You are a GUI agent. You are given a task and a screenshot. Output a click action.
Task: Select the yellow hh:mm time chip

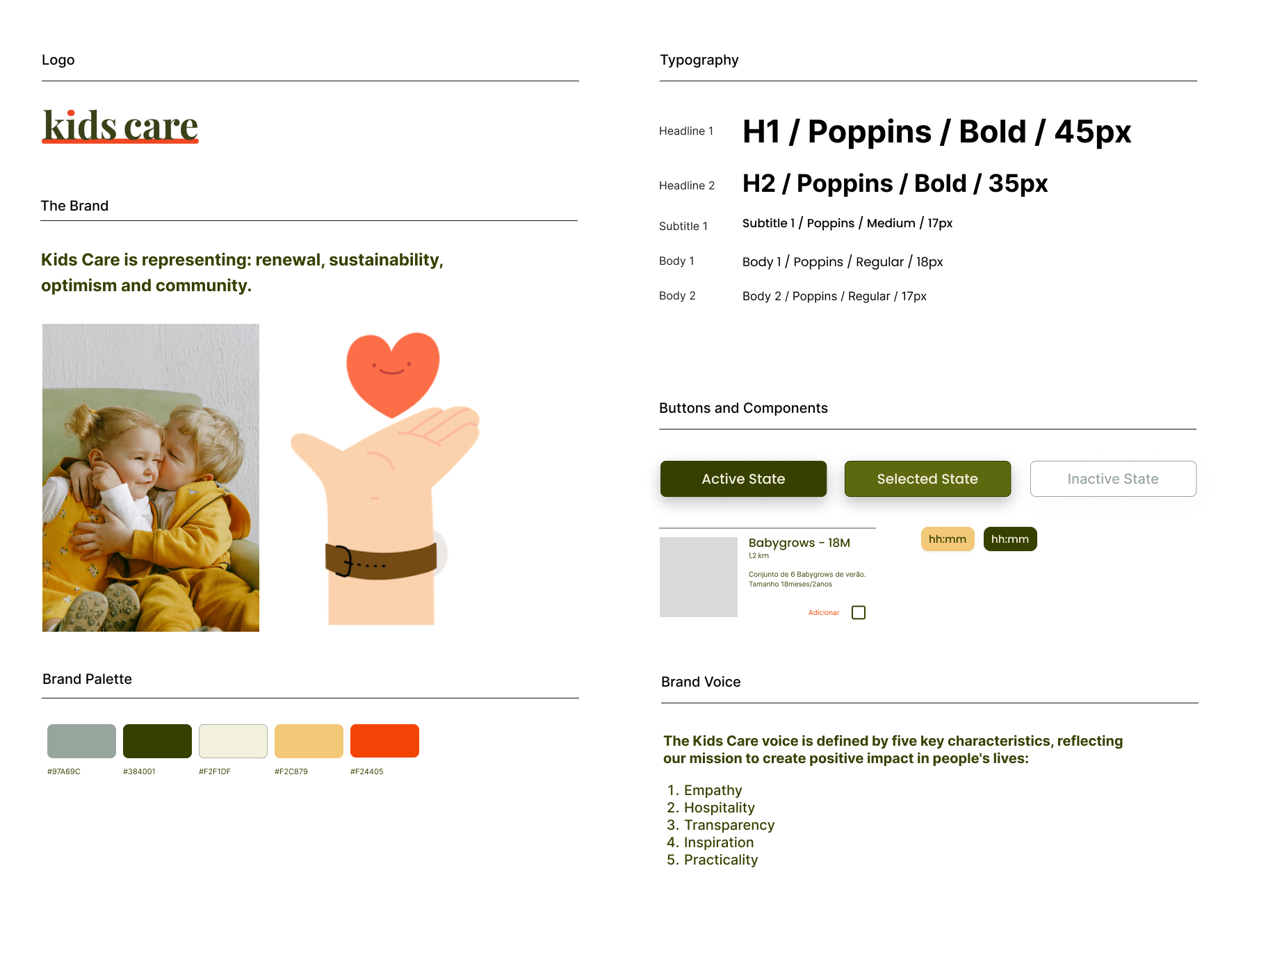(x=948, y=539)
